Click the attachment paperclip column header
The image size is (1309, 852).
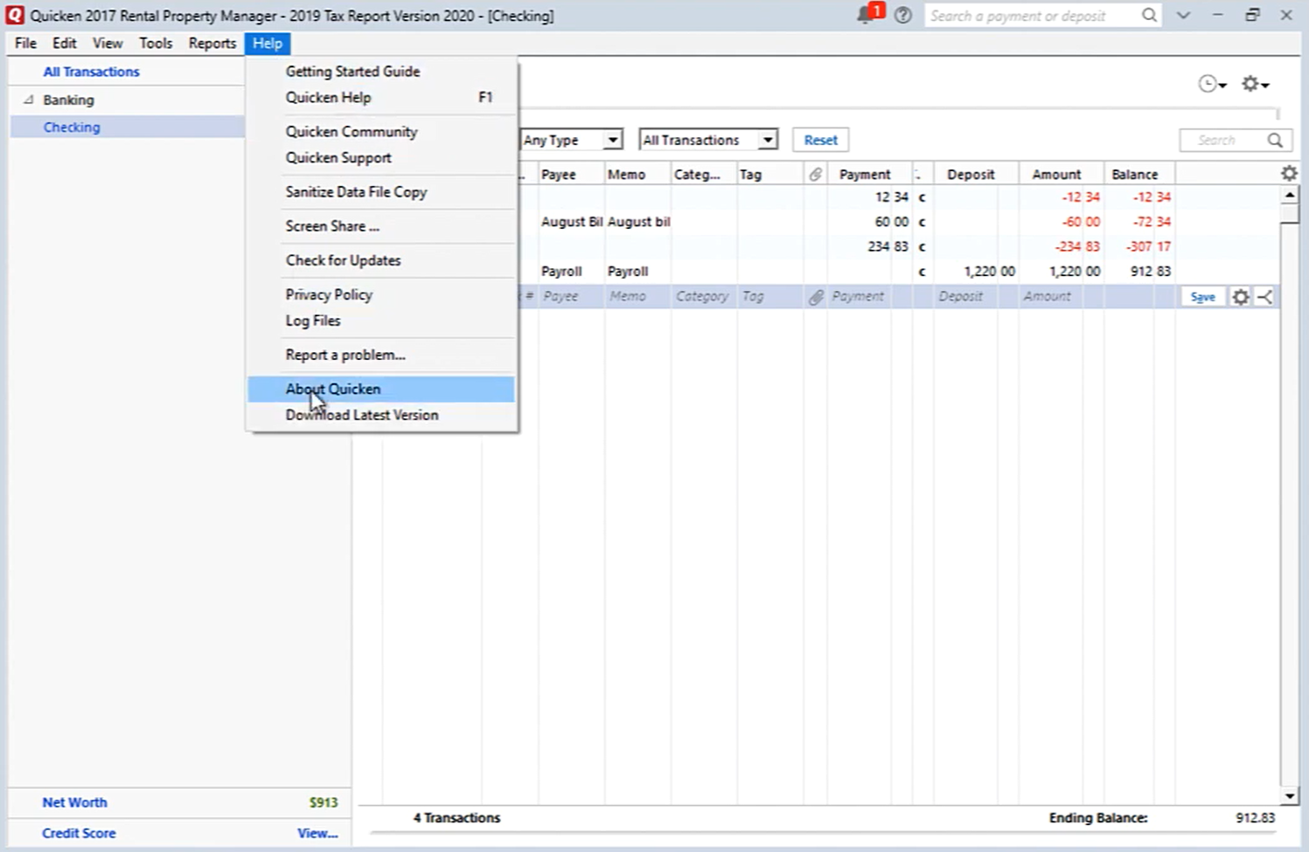(815, 175)
